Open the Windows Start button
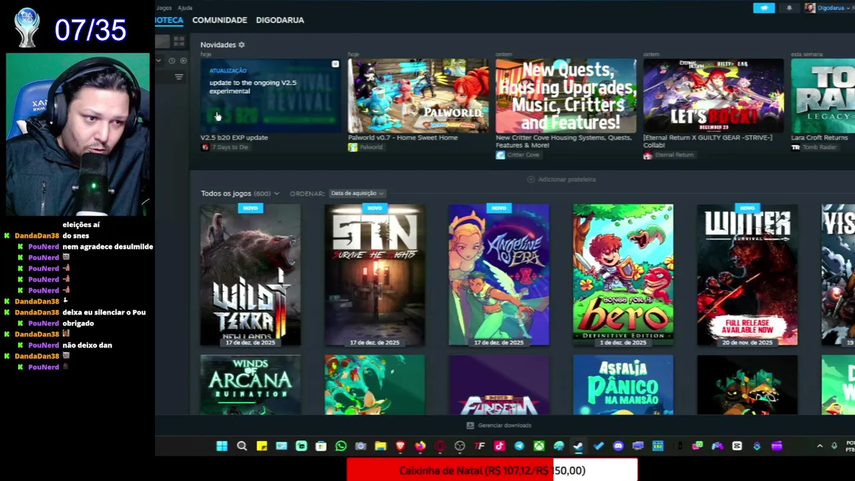Screen dimensions: 855x481 (222, 446)
